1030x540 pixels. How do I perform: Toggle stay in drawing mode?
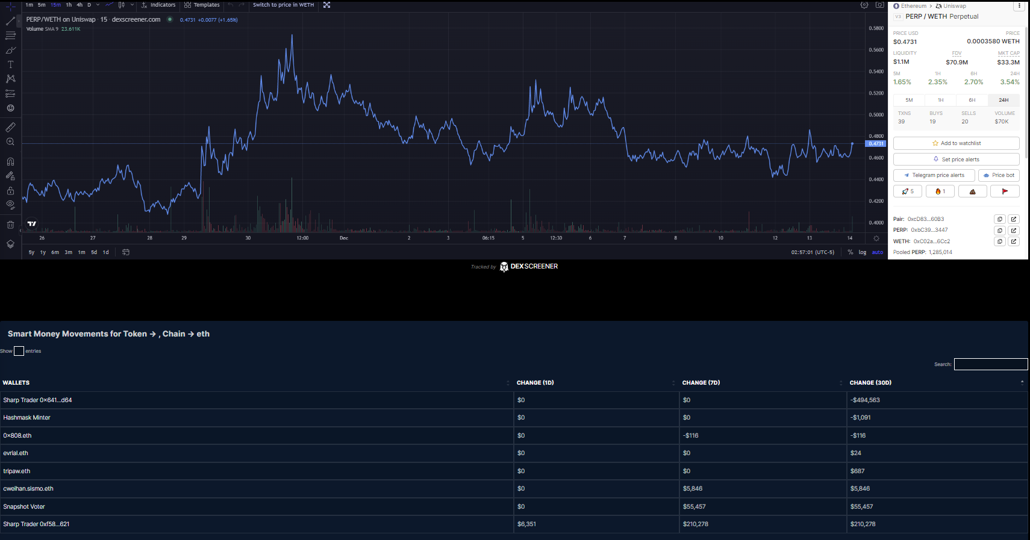coord(10,176)
